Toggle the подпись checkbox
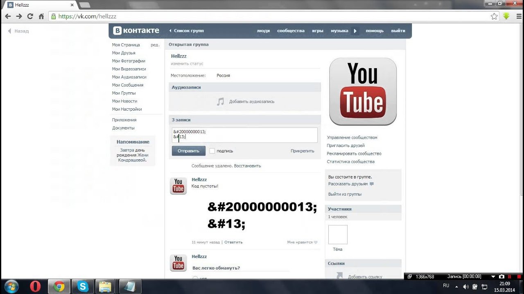This screenshot has width=524, height=294. (212, 151)
